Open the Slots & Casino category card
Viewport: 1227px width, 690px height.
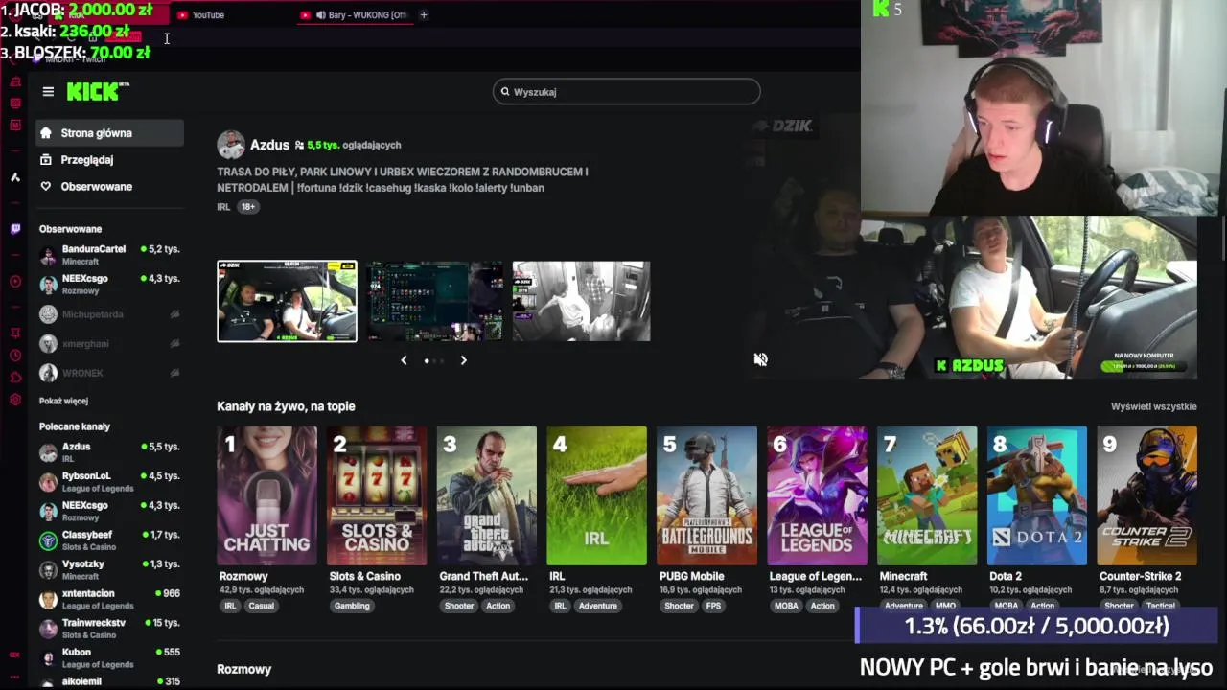pyautogui.click(x=377, y=495)
